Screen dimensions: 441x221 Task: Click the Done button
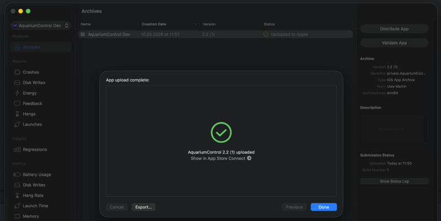pos(324,207)
